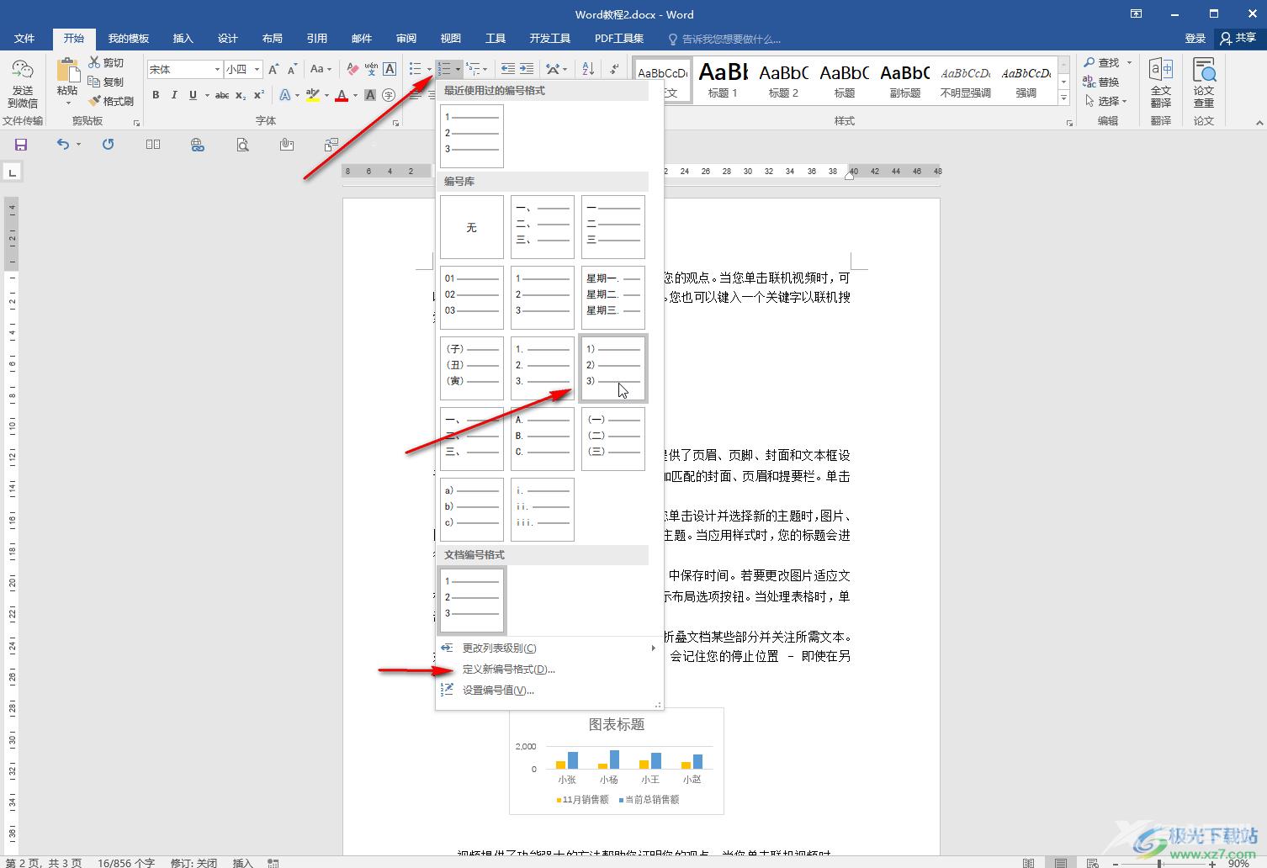1267x868 pixels.
Task: Expand the Find (查找) dropdown arrow
Action: tap(1130, 63)
